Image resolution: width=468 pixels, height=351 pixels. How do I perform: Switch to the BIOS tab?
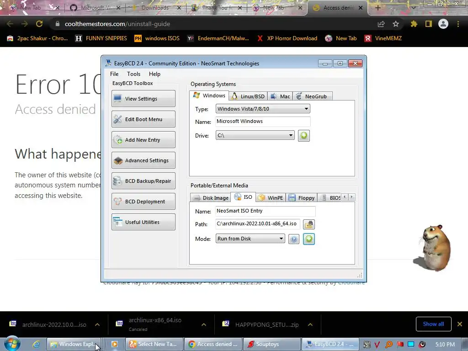(x=330, y=198)
